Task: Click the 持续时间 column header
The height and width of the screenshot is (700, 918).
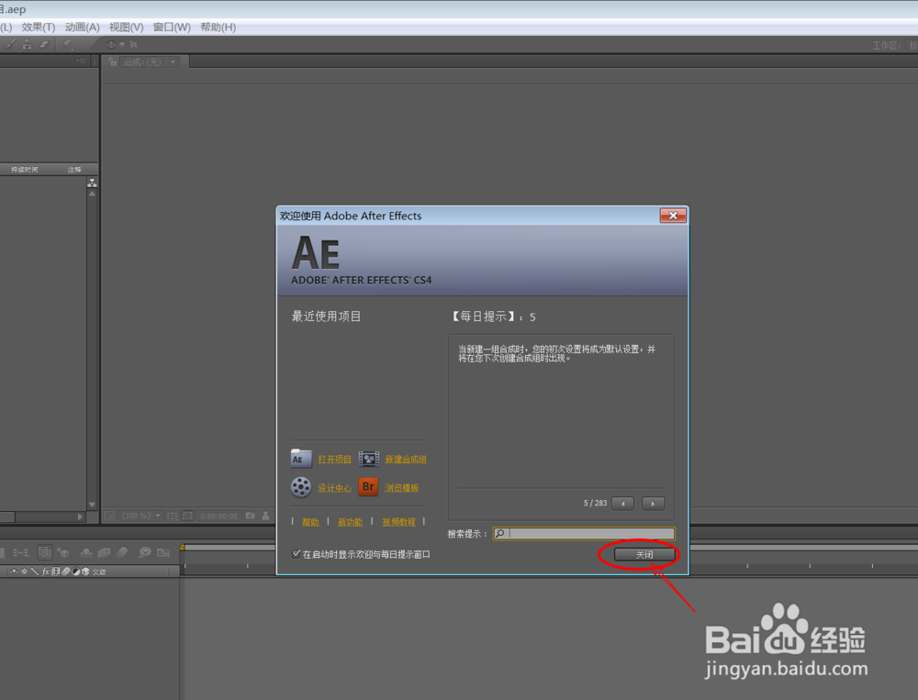Action: coord(25,169)
